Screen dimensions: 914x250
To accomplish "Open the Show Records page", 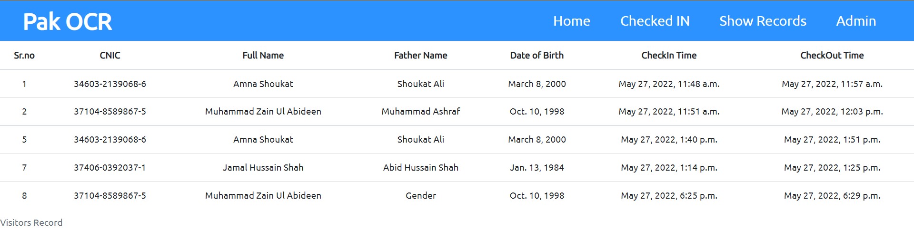I will click(x=763, y=21).
